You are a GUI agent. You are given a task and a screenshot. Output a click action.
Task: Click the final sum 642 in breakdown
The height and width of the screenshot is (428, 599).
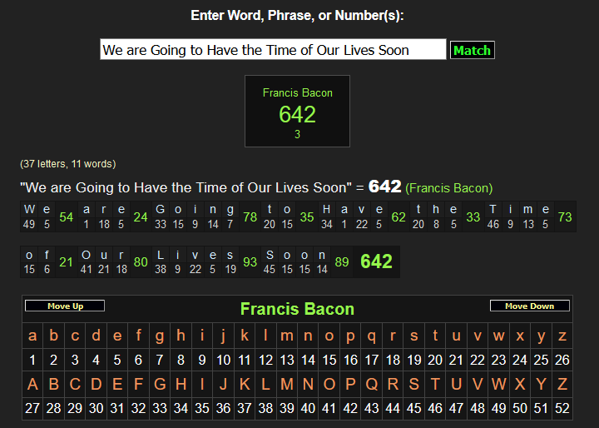coord(376,261)
